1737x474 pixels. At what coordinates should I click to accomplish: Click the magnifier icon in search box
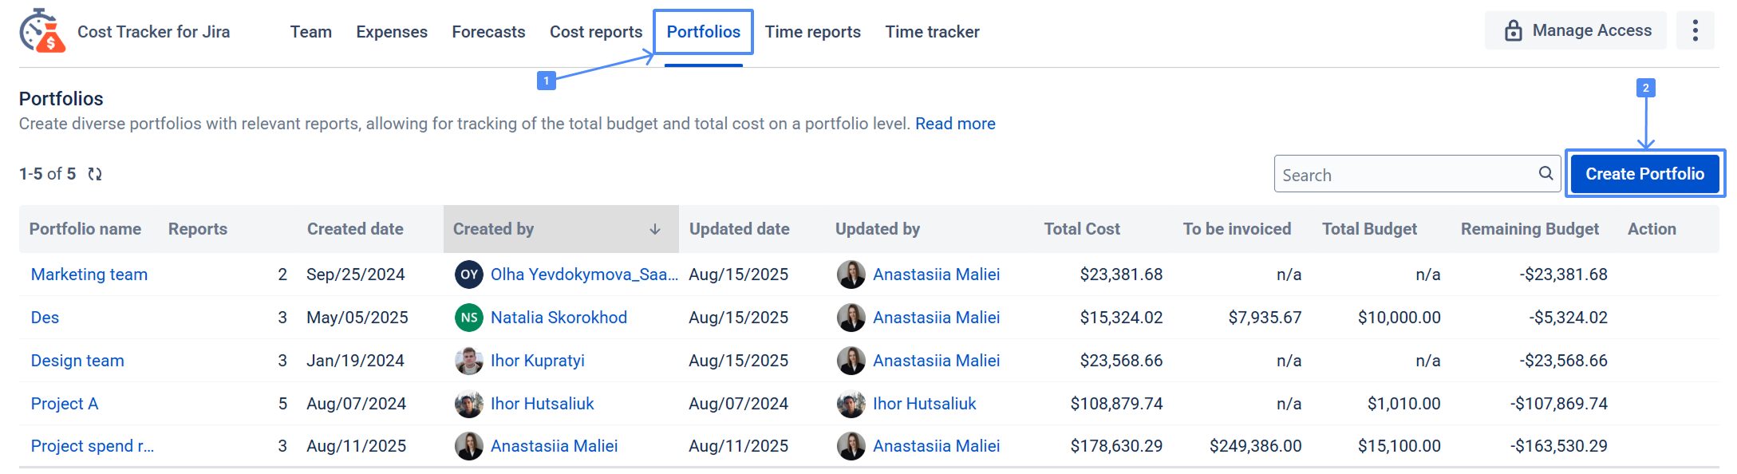point(1546,173)
